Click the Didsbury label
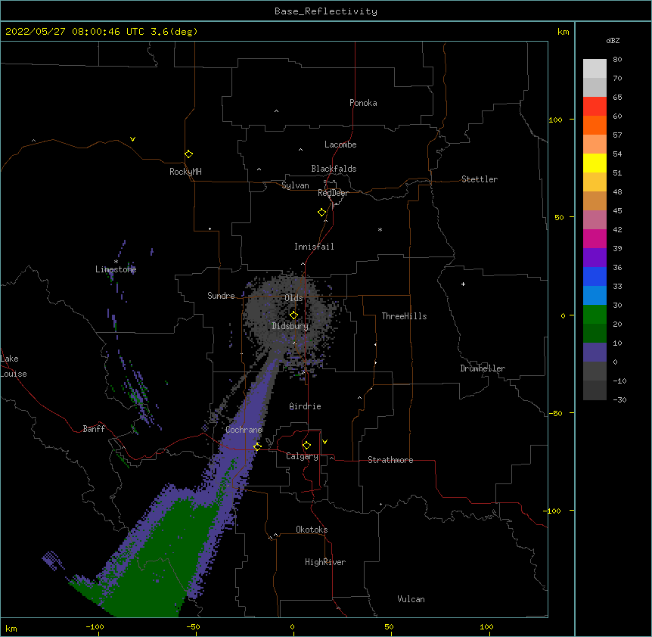This screenshot has width=652, height=637. click(290, 326)
